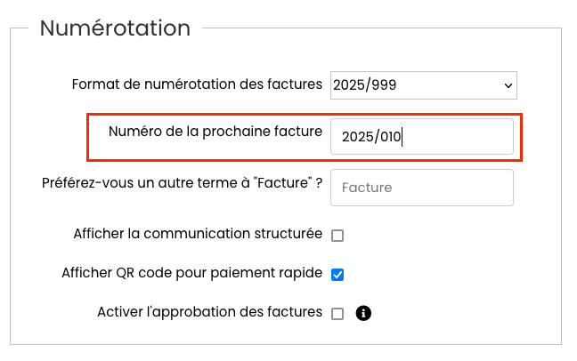Screen dimensions: 577x361
Task: Enable the Afficher la communication structurée checkbox
Action: click(x=337, y=236)
